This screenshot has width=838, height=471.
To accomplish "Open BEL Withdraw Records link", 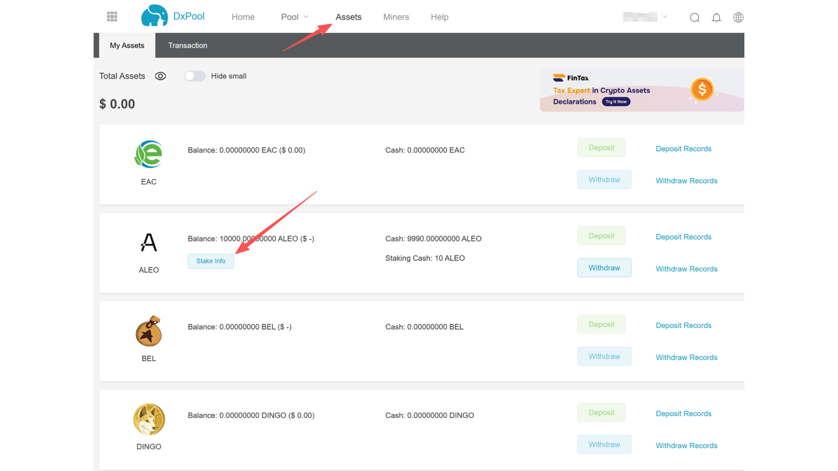I will (687, 357).
